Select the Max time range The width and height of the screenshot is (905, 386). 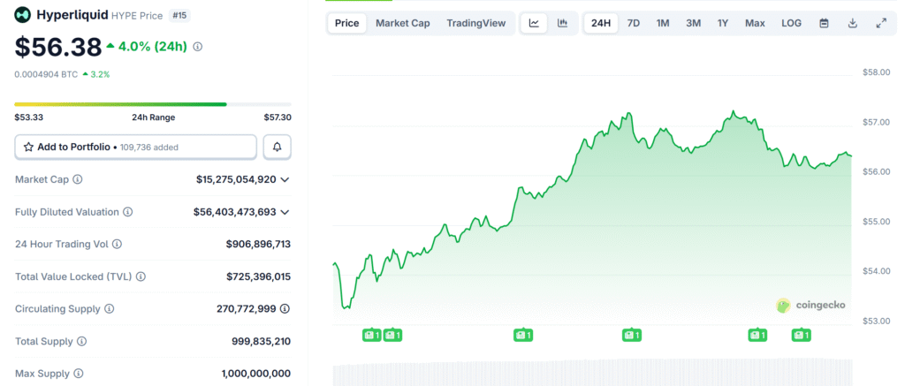click(755, 23)
